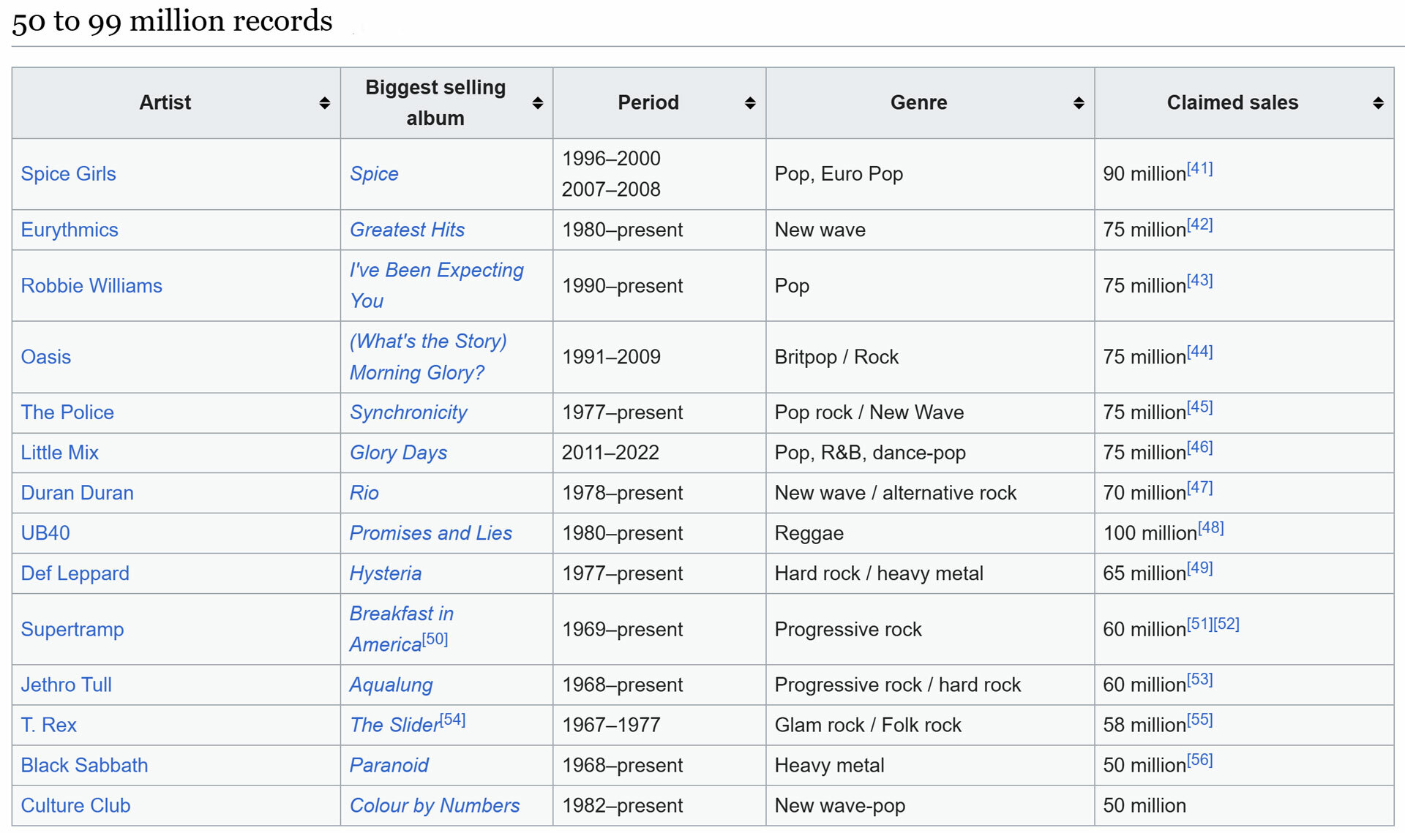Open the T. Rex artist link
The height and width of the screenshot is (833, 1405).
(48, 725)
